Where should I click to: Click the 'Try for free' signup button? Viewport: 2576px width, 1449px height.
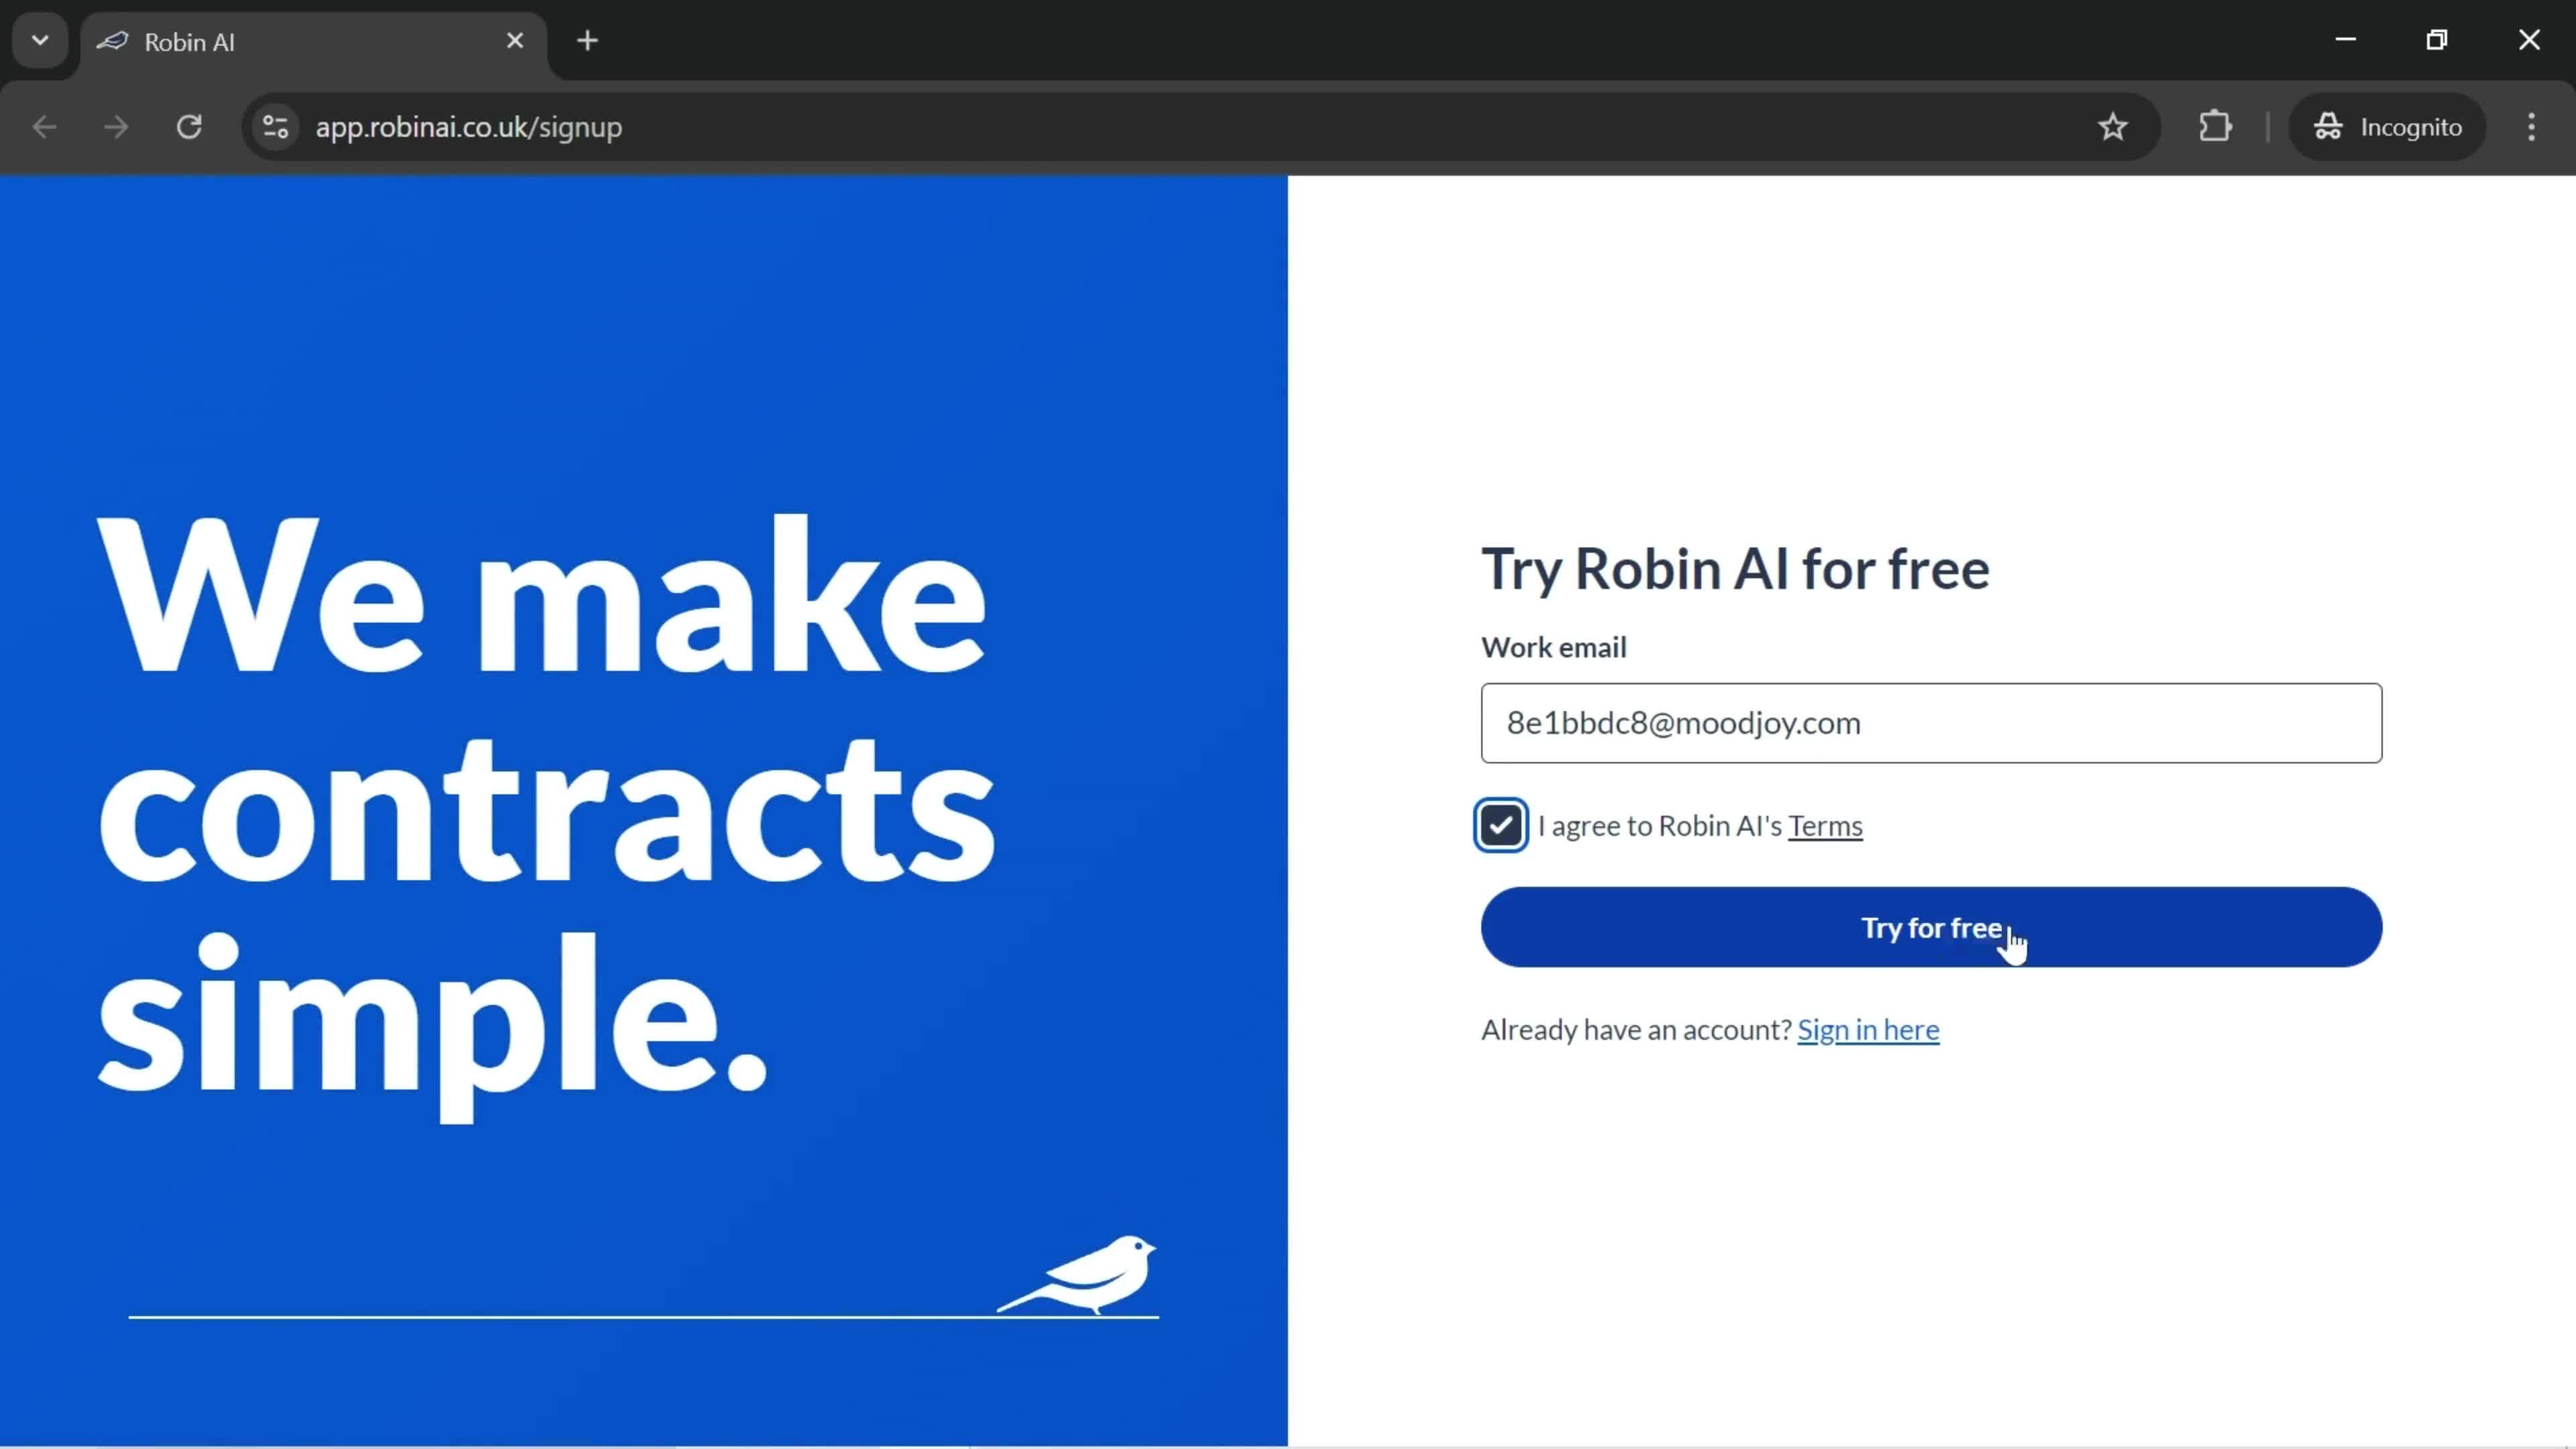point(1932,927)
